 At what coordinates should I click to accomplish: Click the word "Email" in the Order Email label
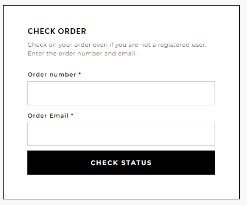point(59,116)
